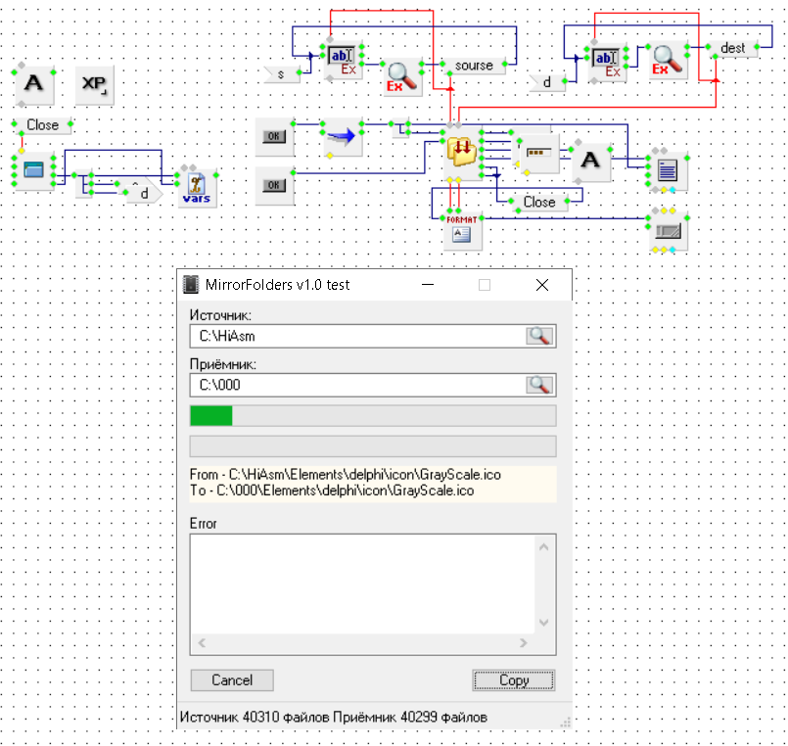
Task: Click the blue arrow element icon
Action: tap(342, 137)
